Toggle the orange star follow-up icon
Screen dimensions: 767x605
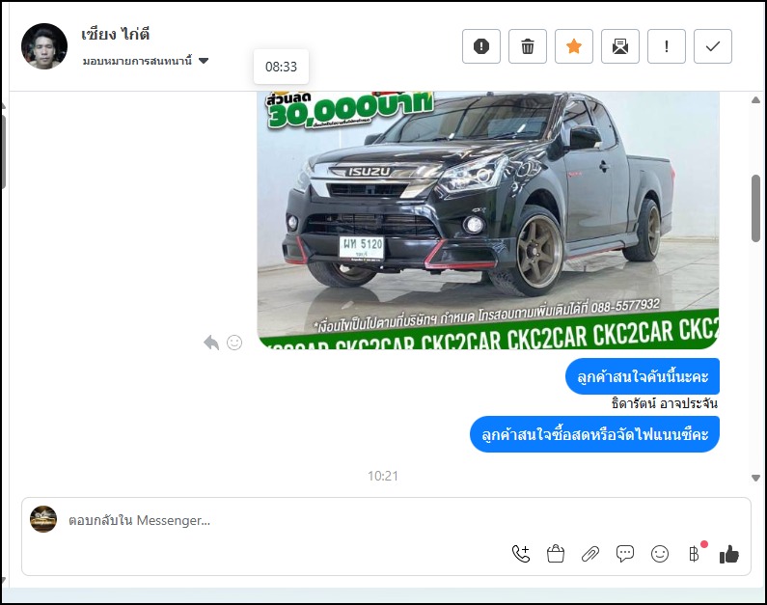click(x=574, y=46)
